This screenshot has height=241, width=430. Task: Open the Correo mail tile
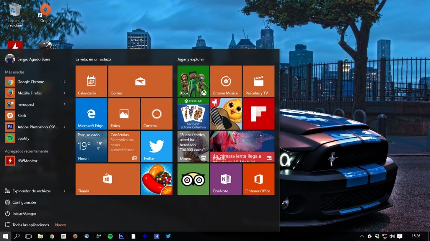click(x=140, y=81)
